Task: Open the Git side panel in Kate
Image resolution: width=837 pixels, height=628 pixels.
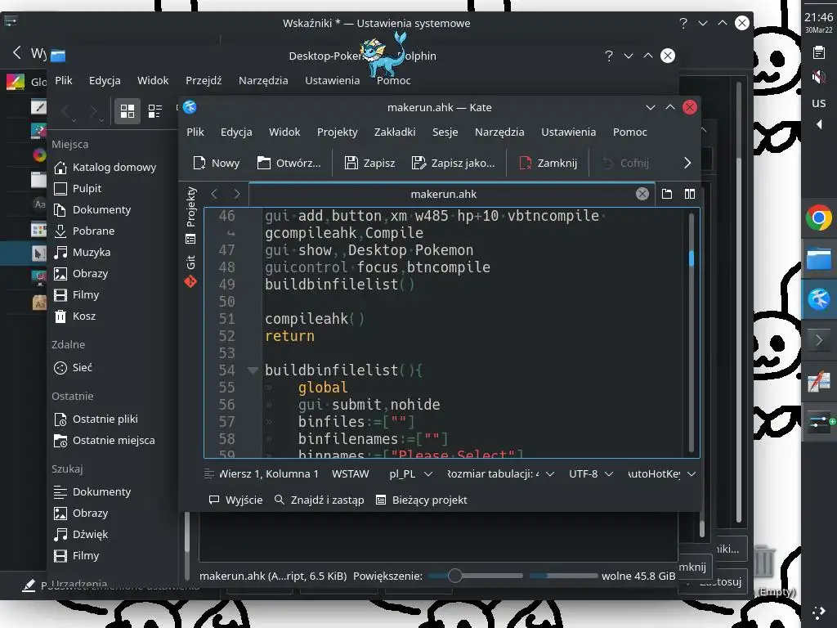Action: (x=190, y=271)
